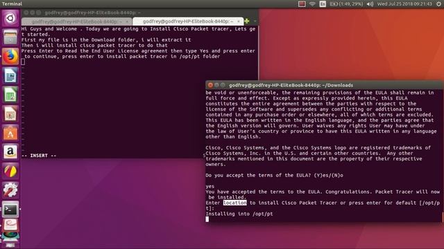Click the cursor block in Downloads terminal
Screen dimensions: 444x249
pyautogui.click(x=207, y=219)
